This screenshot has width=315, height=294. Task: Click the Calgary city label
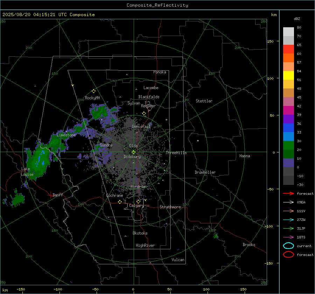[136, 206]
